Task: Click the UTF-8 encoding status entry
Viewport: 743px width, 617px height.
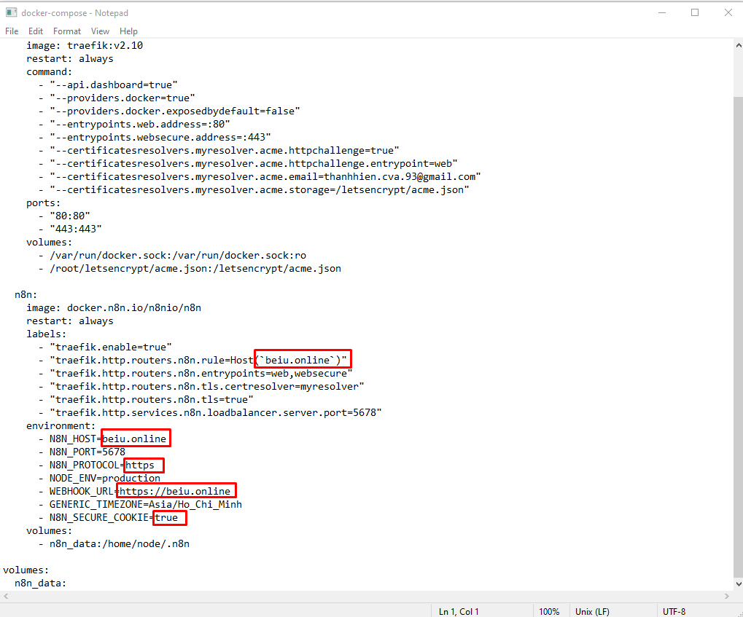Action: [x=674, y=611]
